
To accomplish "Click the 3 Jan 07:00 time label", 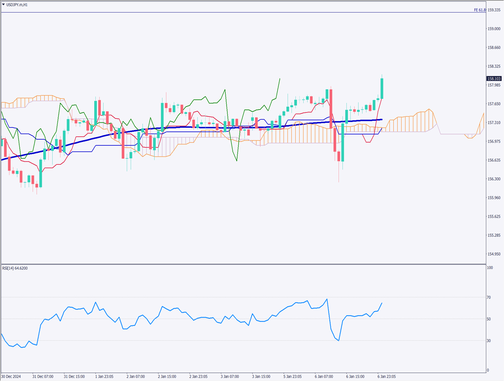I will pyautogui.click(x=230, y=376).
